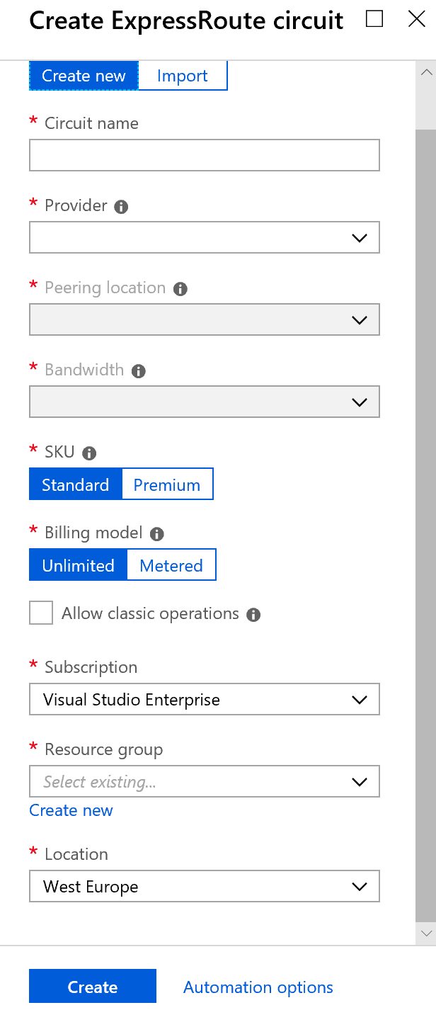Close the Create ExpressRoute circuit blade

click(x=417, y=19)
